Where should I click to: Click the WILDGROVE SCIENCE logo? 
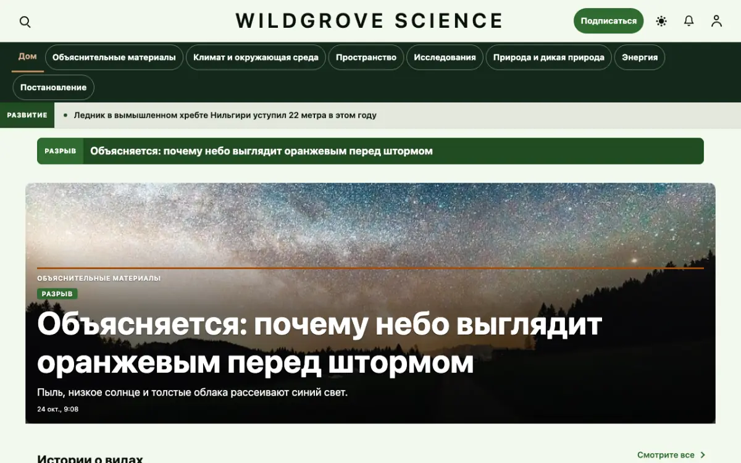(369, 21)
